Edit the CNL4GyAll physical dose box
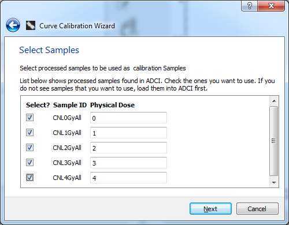The image size is (289, 225). [128, 178]
